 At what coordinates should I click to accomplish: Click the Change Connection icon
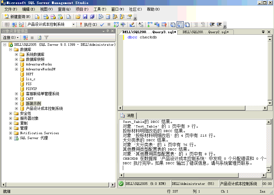click(21, 25)
